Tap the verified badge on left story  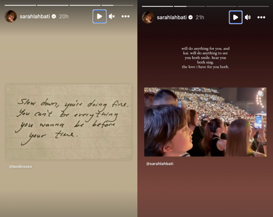click(54, 16)
